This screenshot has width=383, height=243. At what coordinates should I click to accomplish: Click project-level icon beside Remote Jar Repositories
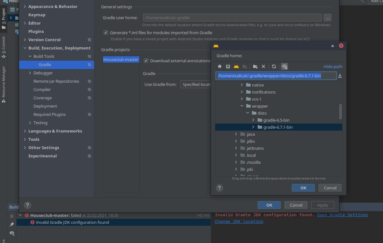click(89, 81)
